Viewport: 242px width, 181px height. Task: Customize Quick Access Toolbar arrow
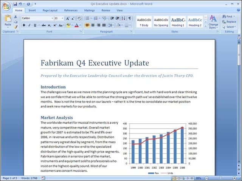click(x=35, y=4)
